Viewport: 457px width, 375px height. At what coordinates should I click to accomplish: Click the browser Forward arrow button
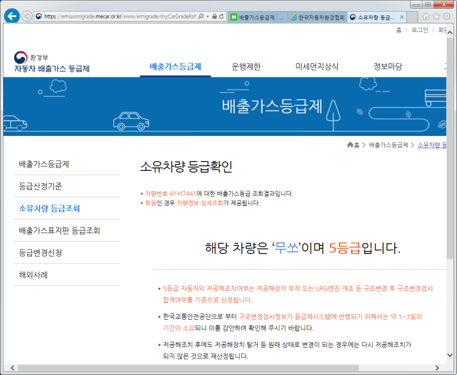tap(27, 17)
